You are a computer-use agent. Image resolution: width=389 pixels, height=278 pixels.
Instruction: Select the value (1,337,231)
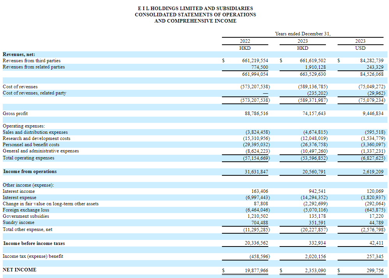[373, 151]
